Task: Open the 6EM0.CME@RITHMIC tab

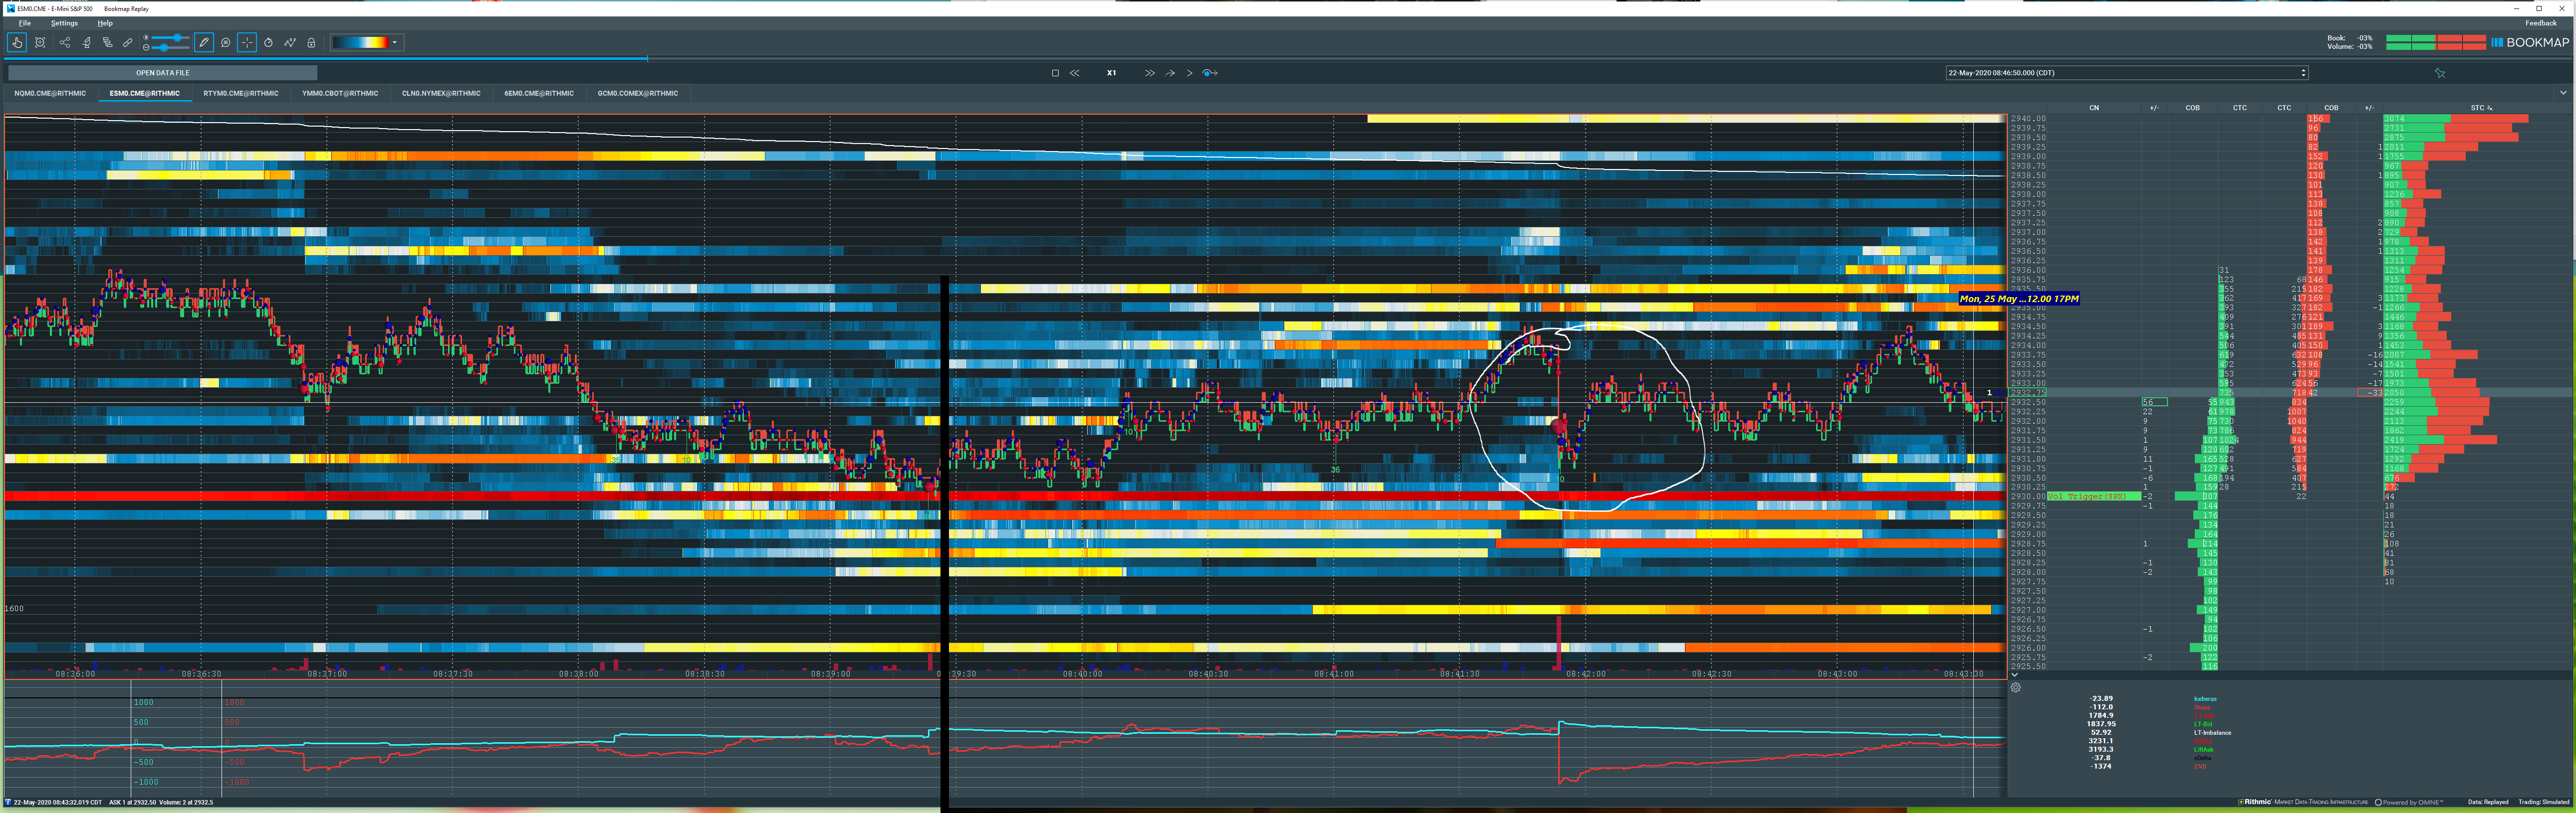Action: (x=539, y=93)
